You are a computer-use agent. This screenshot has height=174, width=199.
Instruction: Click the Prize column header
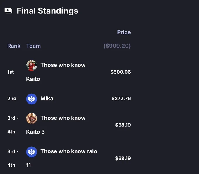tap(124, 32)
